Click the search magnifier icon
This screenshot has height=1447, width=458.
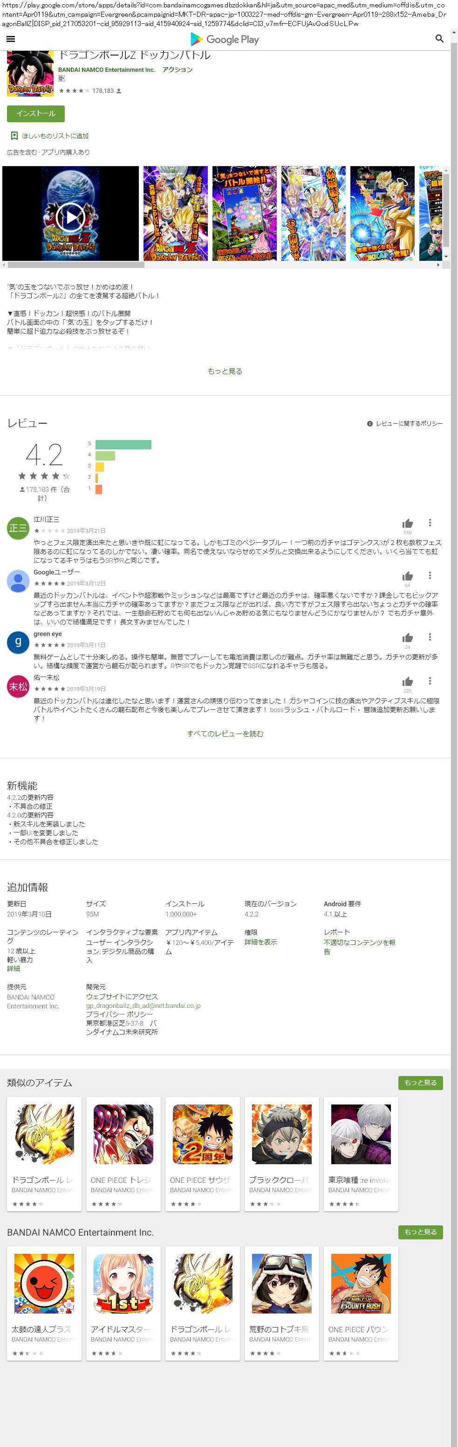(x=439, y=39)
